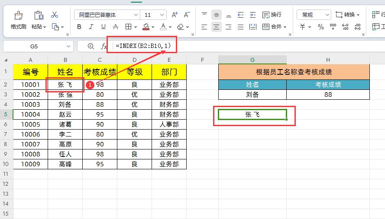Click the result cell showing 88 in column H
This screenshot has height=219, width=385.
coord(328,95)
